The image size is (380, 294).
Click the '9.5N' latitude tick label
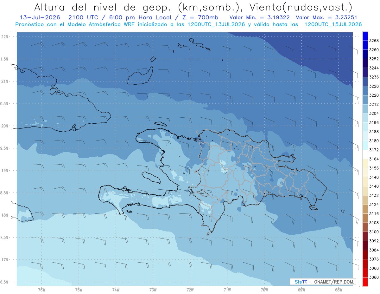[x=5, y=148]
